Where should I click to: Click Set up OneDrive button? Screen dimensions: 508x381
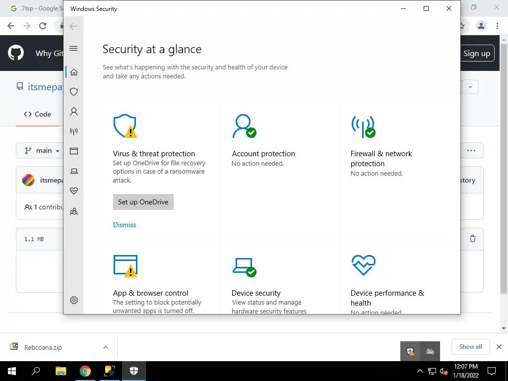tap(143, 202)
